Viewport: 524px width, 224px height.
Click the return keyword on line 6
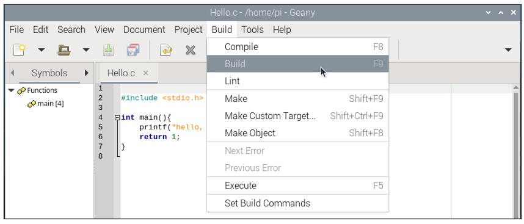153,137
